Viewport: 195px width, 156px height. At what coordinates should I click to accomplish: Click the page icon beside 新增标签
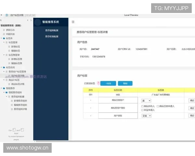[9, 47]
